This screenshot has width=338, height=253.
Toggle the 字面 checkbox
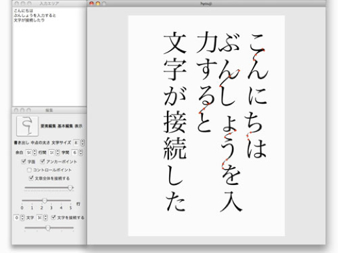[24, 162]
